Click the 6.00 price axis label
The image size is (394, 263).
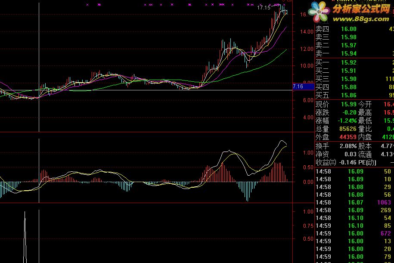(308, 100)
